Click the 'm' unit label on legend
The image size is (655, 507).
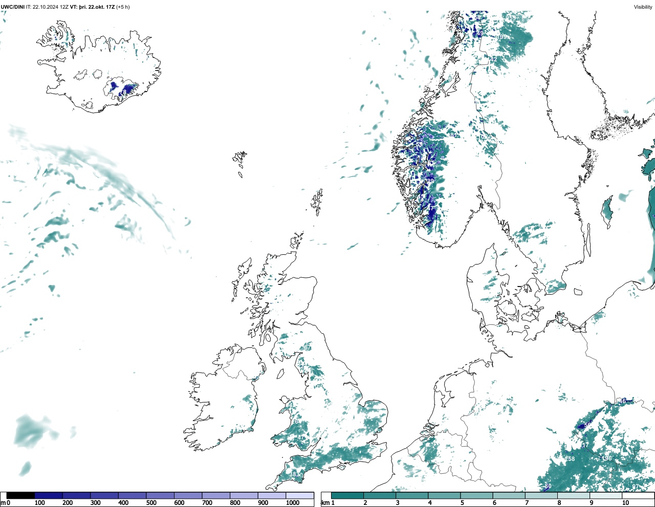click(3, 503)
